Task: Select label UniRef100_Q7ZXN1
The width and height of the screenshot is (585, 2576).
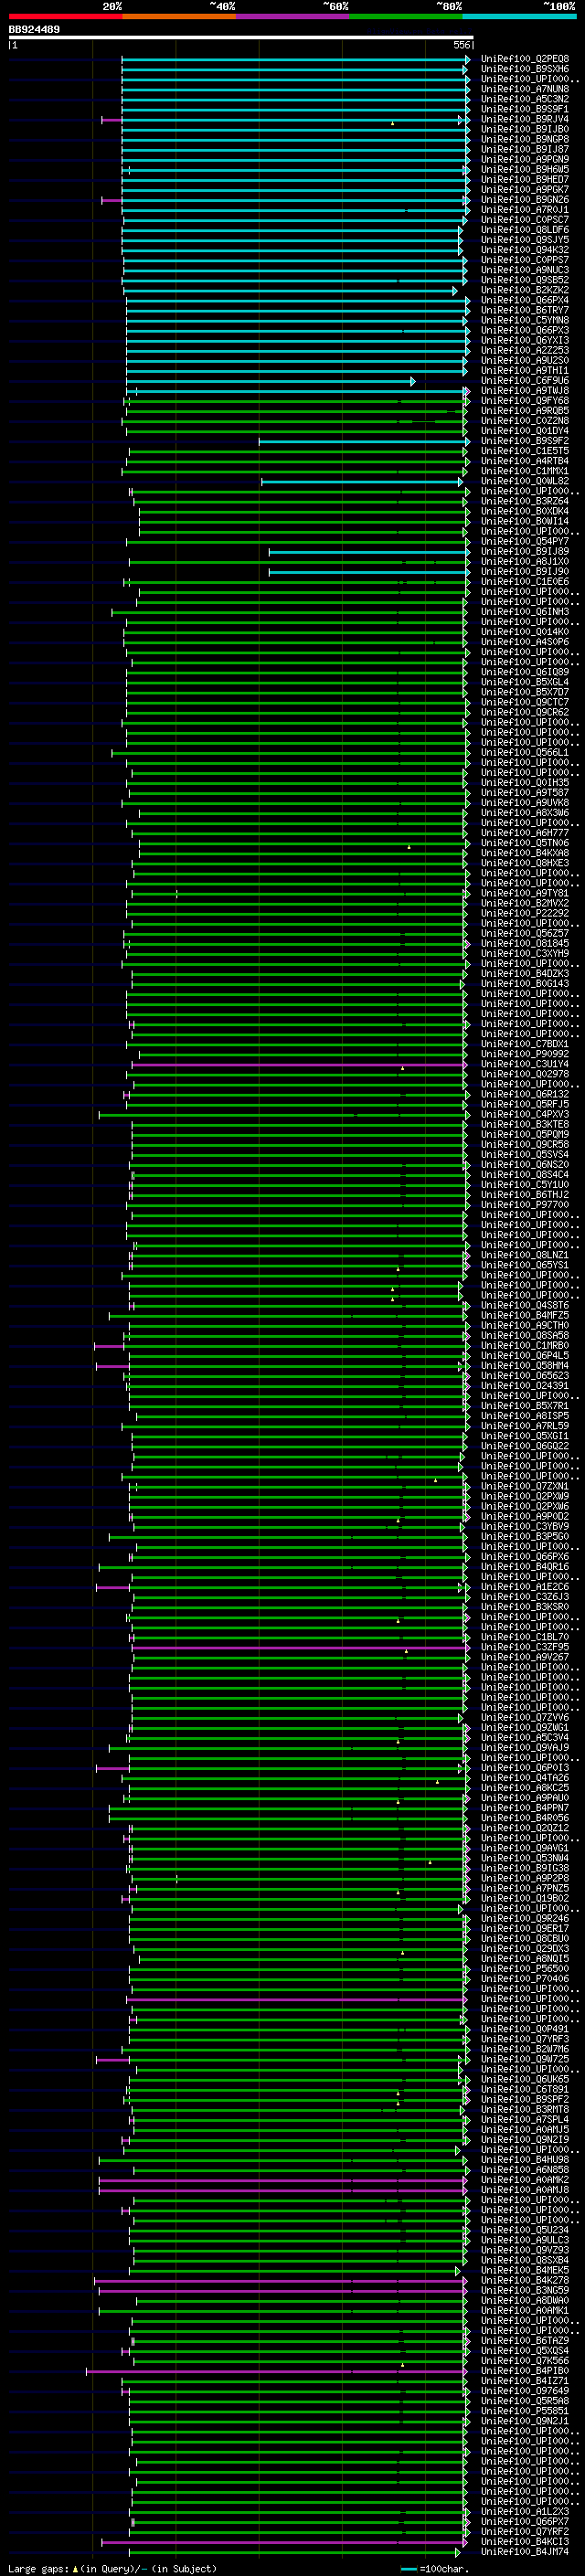Action: click(x=525, y=1486)
